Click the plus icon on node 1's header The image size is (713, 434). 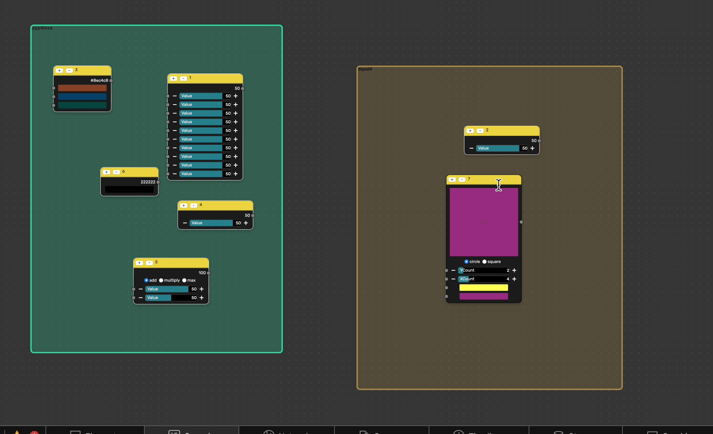(x=174, y=78)
